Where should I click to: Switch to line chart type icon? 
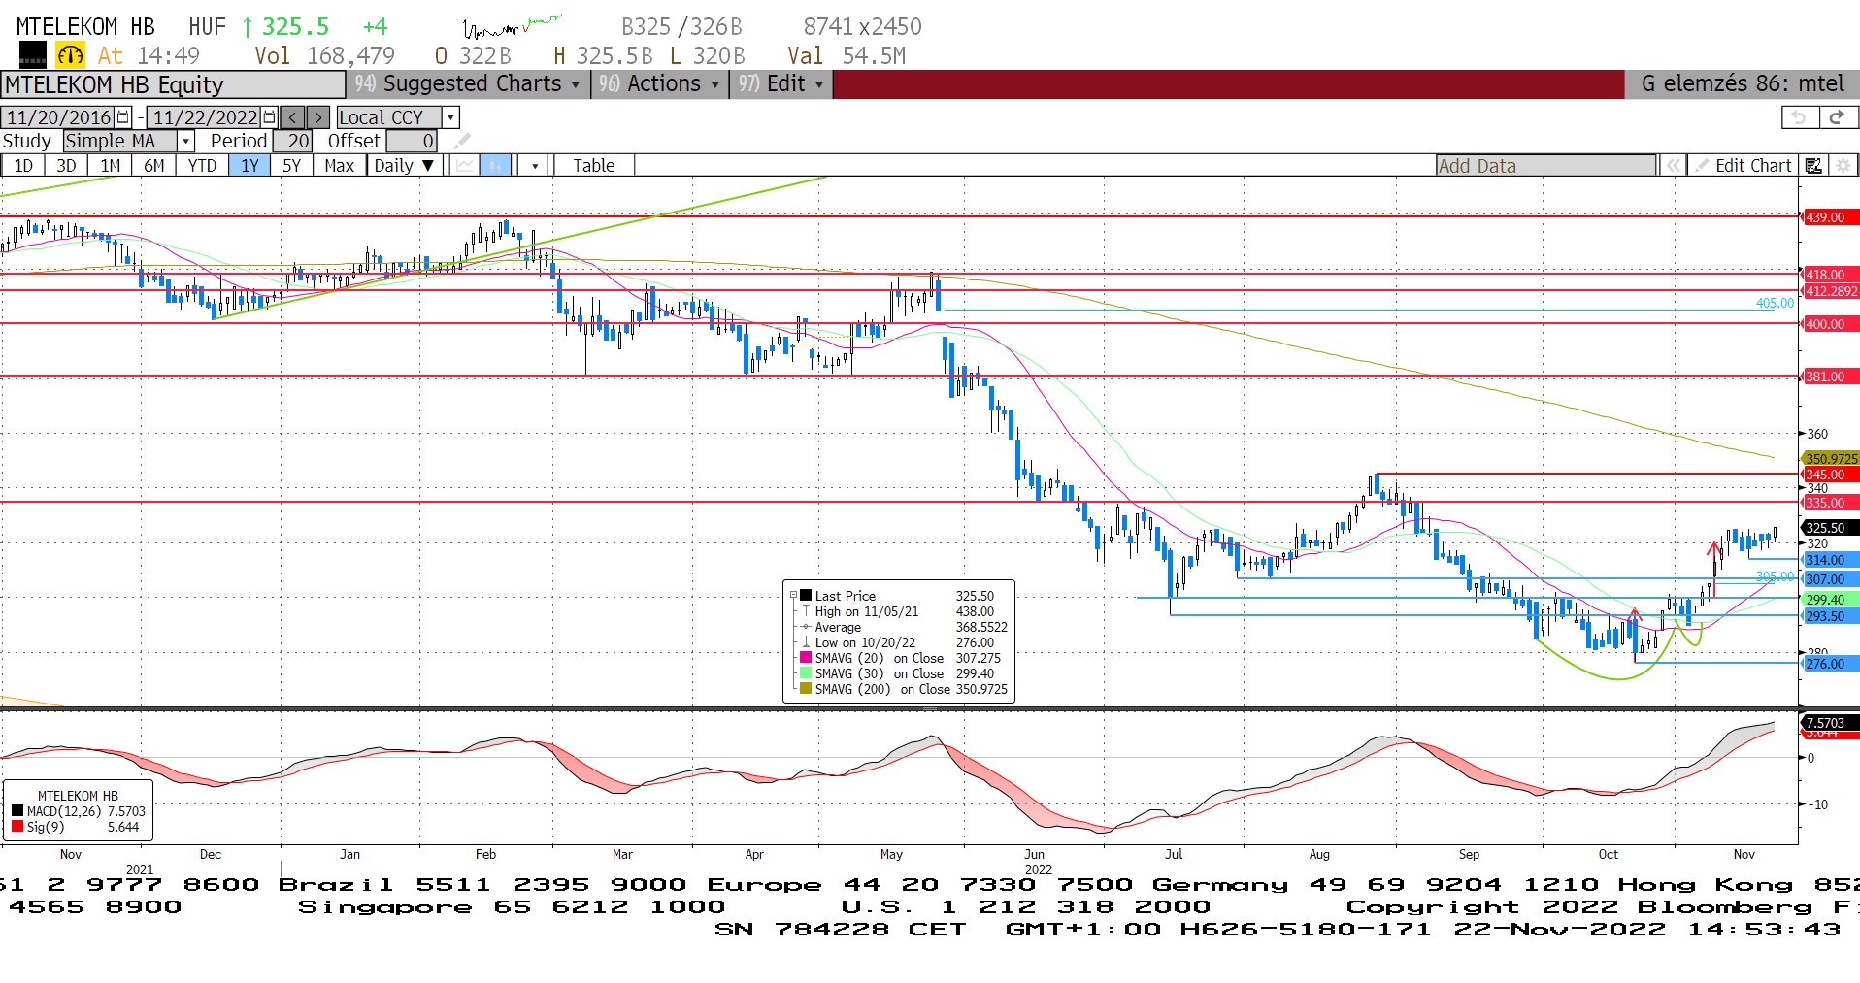[x=465, y=166]
